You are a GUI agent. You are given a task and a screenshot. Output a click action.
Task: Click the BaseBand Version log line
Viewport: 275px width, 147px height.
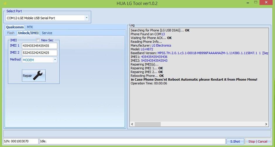pyautogui.click(x=199, y=53)
